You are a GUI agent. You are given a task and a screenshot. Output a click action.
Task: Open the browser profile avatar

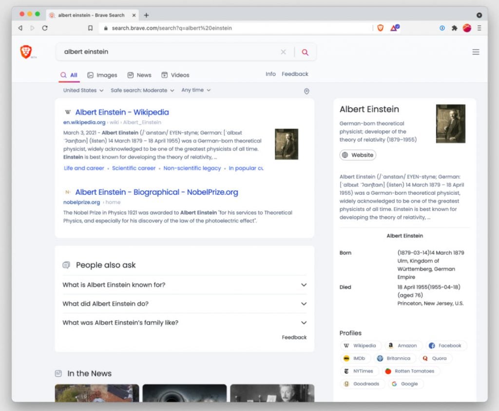pos(467,28)
